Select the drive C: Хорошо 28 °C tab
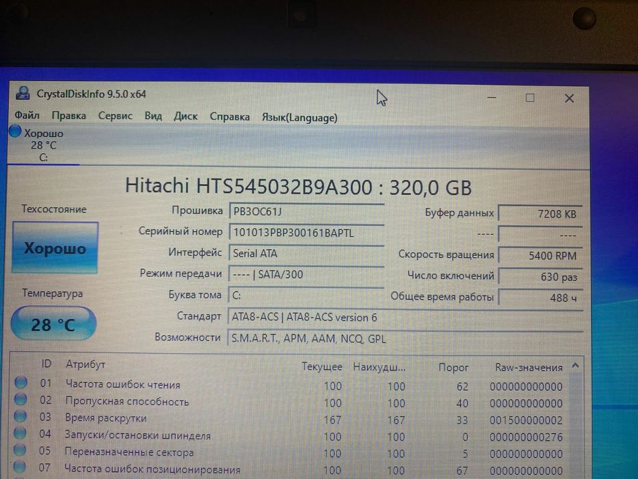 pos(43,145)
